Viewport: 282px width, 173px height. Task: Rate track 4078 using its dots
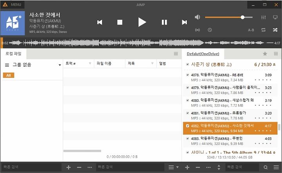[263, 80]
